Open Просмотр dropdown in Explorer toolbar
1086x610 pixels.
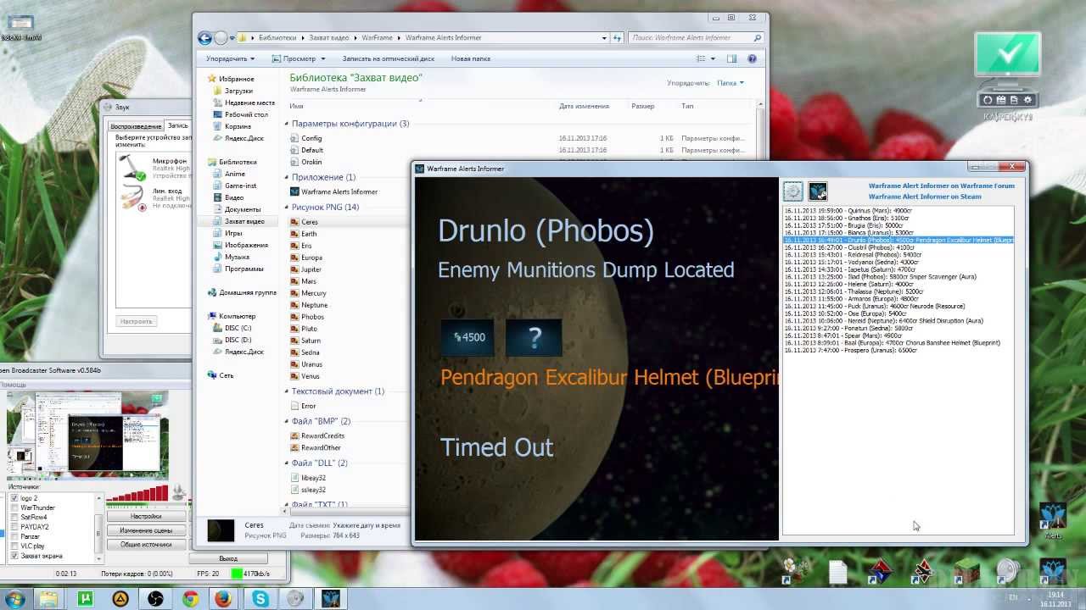pos(299,58)
